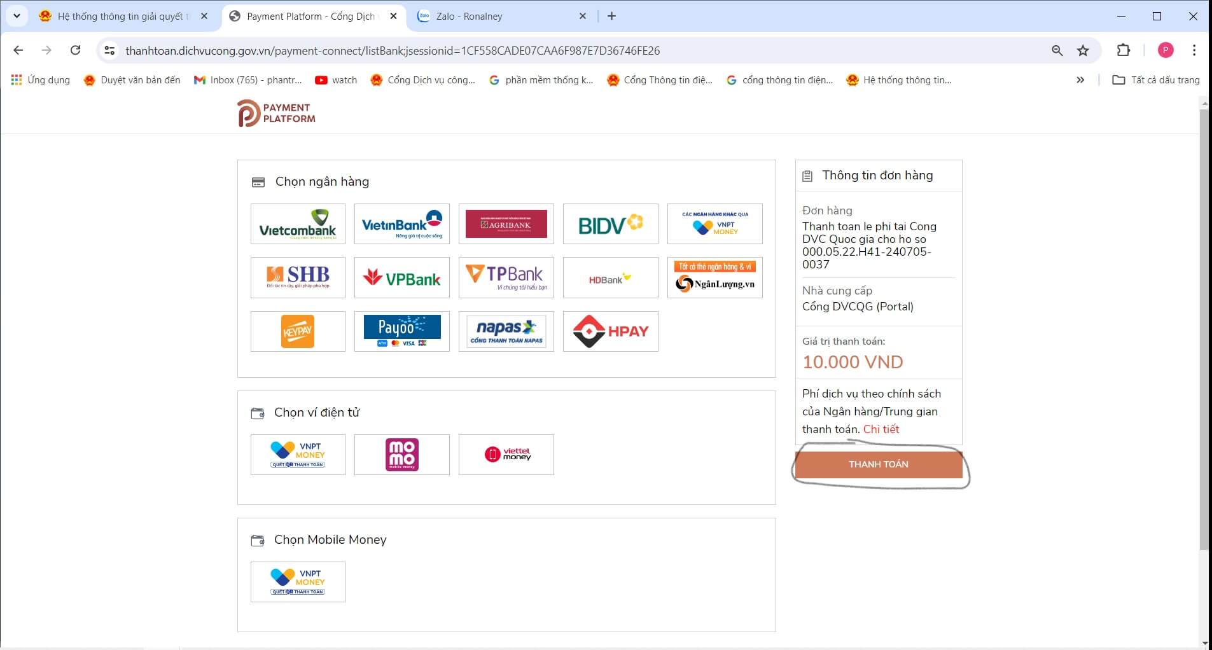1212x650 pixels.
Task: Open a new browser tab
Action: point(611,17)
